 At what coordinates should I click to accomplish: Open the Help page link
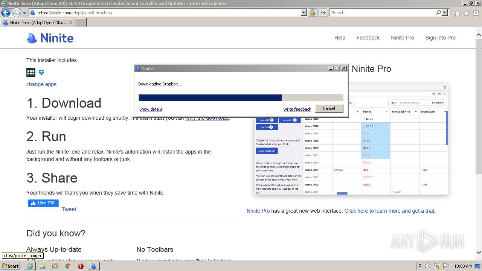tap(340, 38)
